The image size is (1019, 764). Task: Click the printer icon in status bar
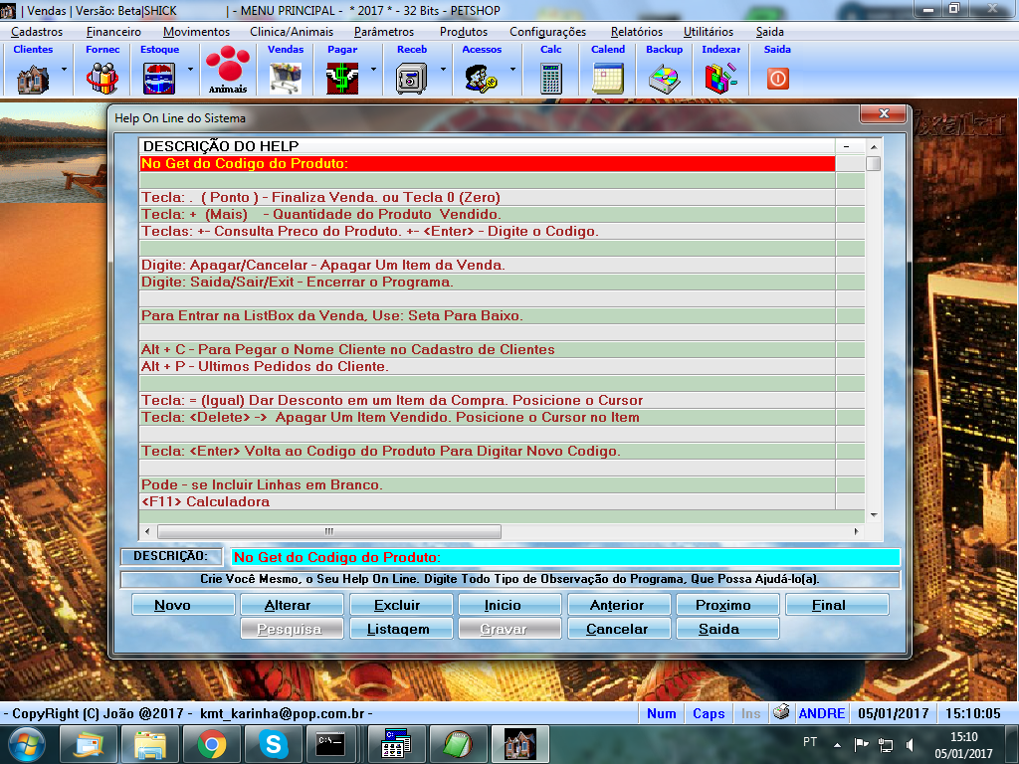[x=782, y=712]
